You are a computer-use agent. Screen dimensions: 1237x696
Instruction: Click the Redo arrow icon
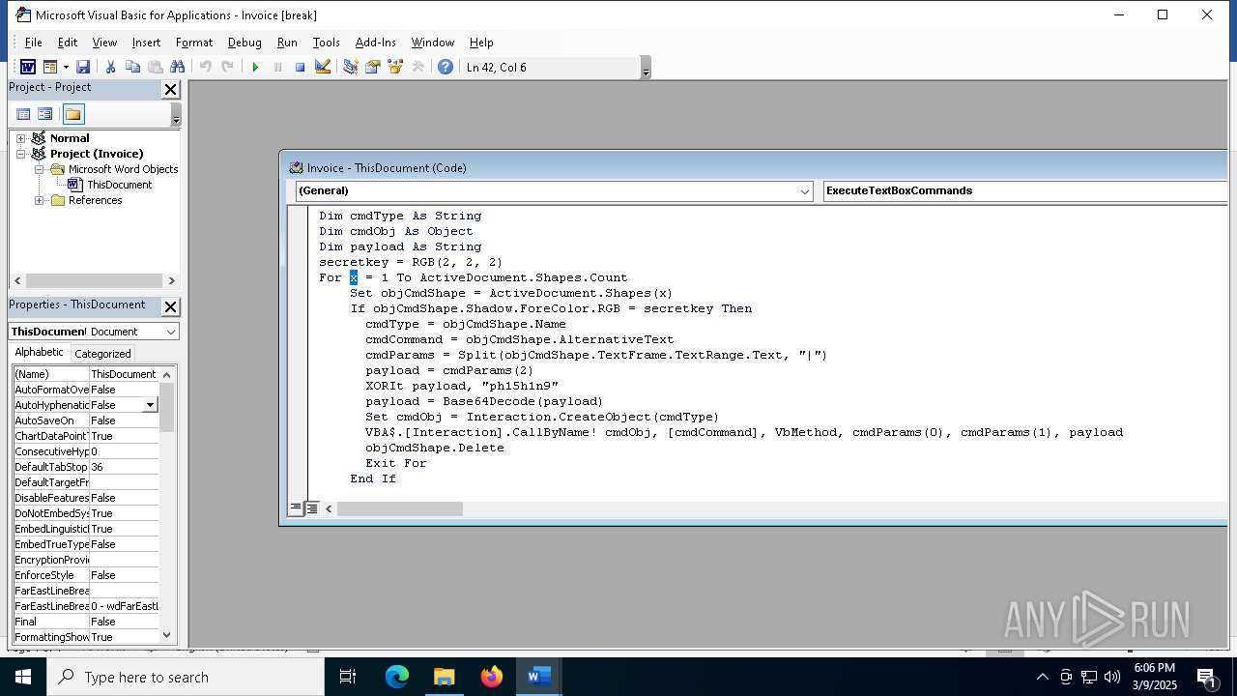[x=227, y=67]
